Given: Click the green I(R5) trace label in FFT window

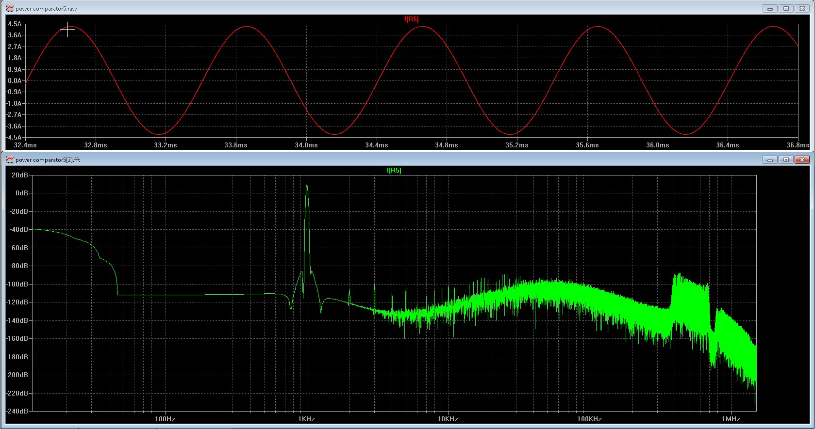Looking at the screenshot, I should [x=394, y=171].
